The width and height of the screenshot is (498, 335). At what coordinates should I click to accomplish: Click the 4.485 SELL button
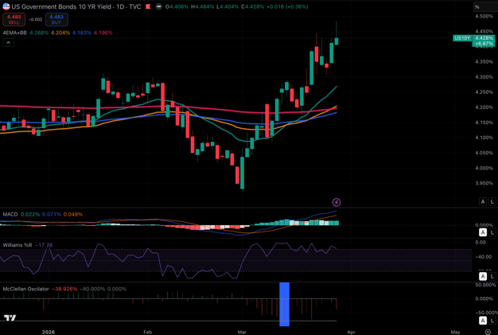pyautogui.click(x=14, y=19)
